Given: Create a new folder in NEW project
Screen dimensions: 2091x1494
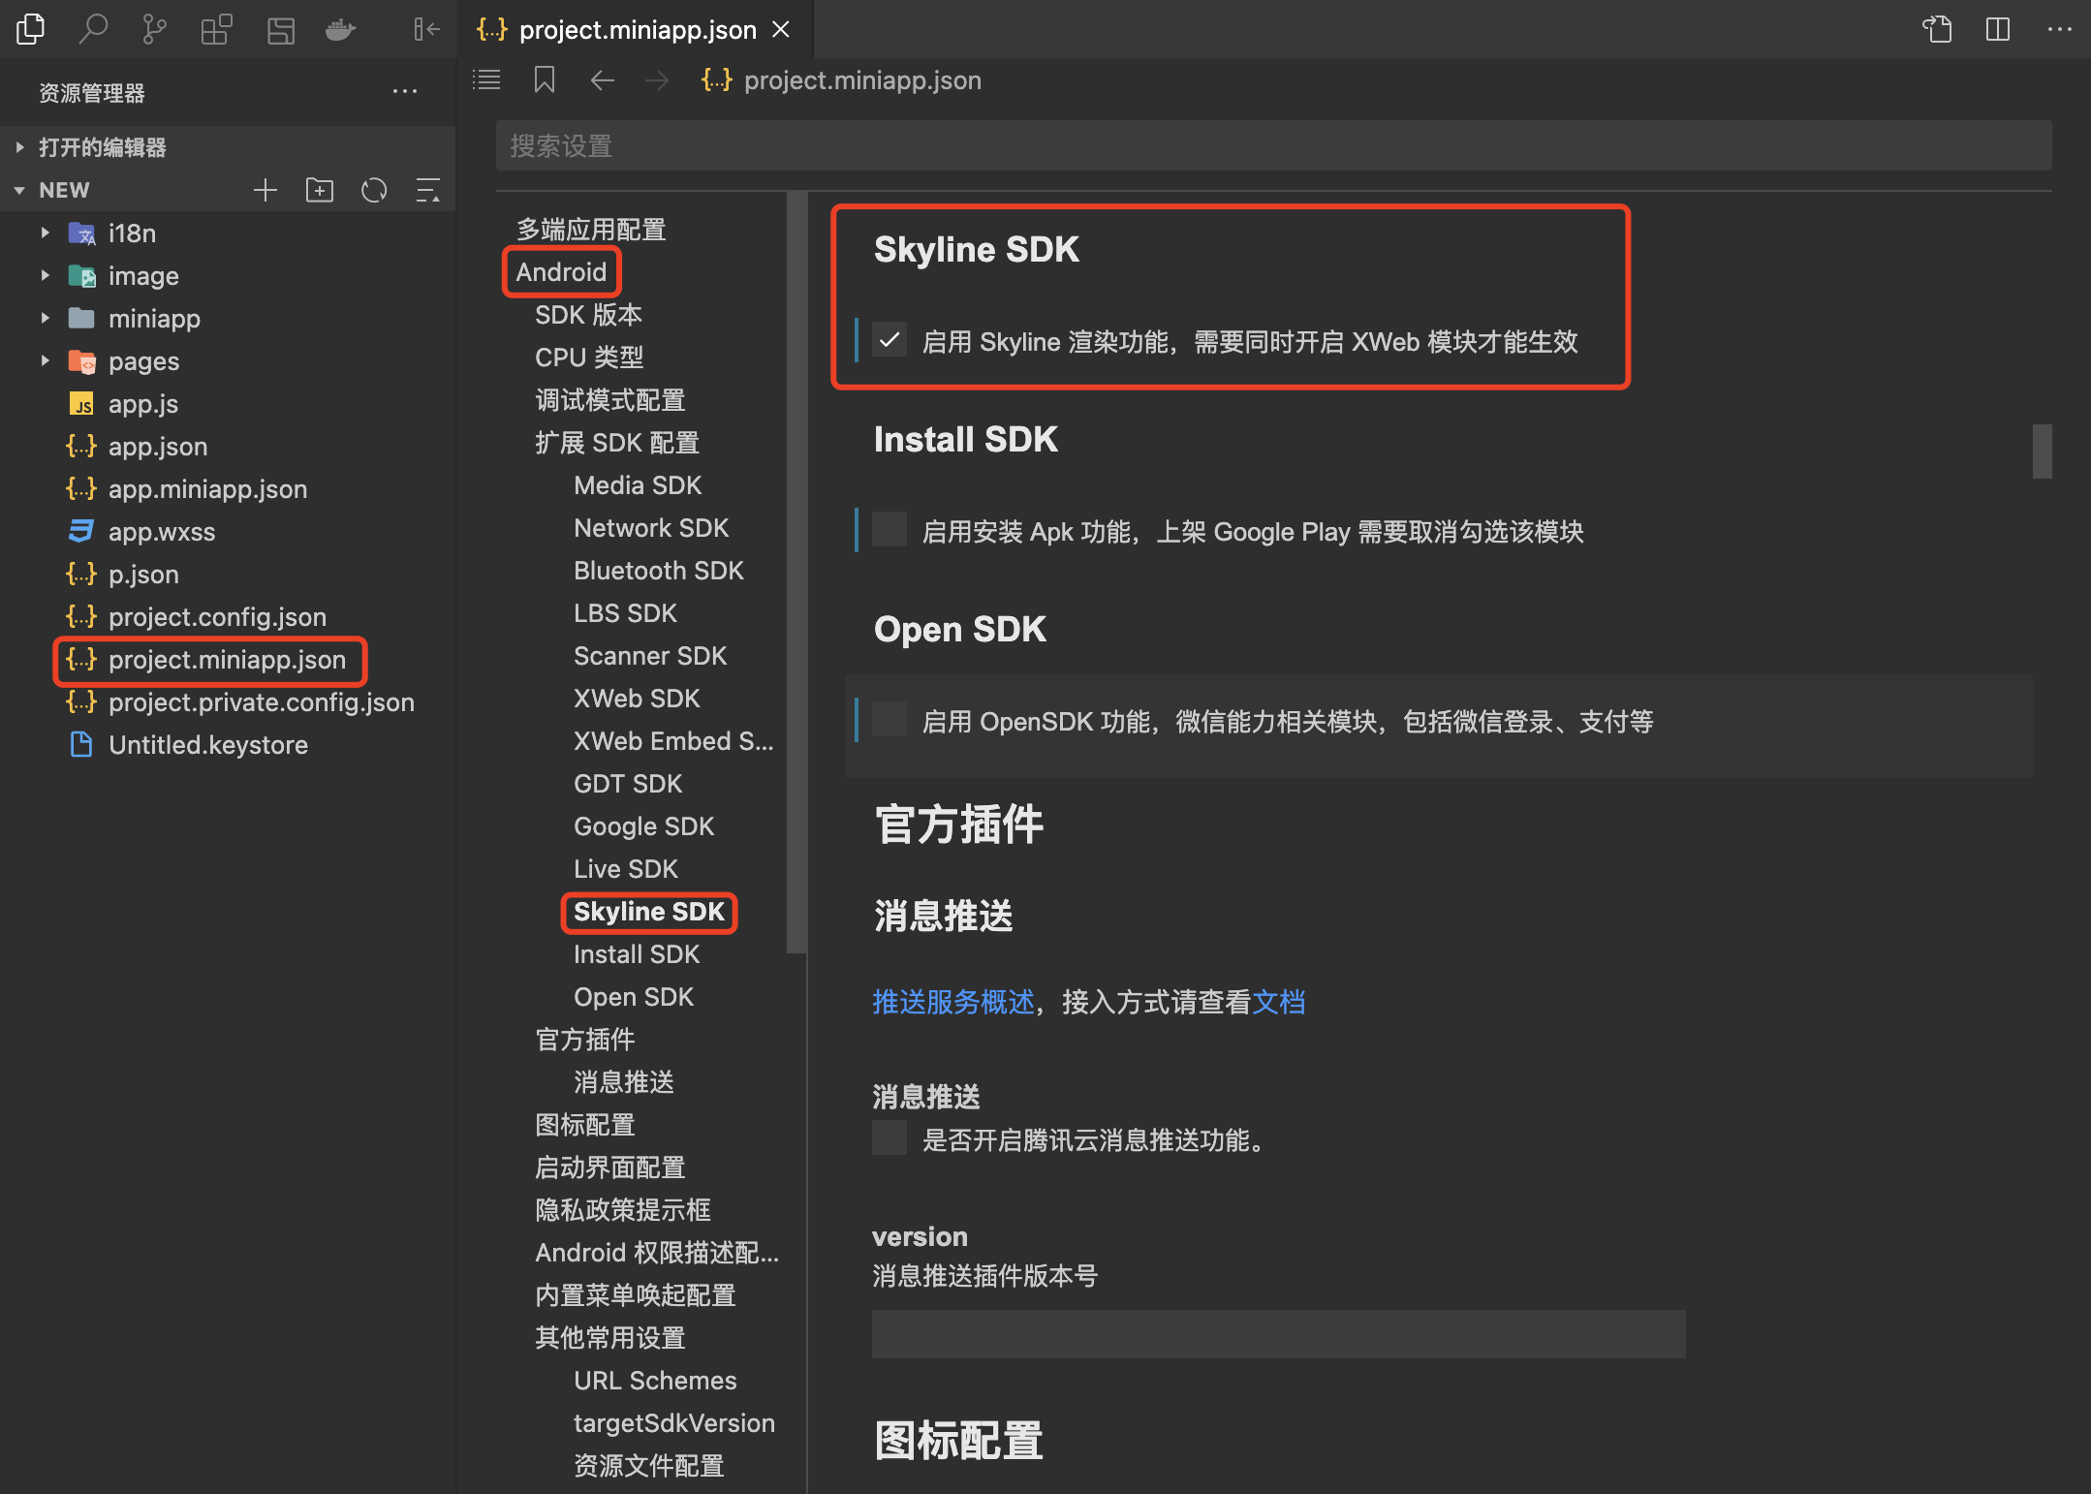Looking at the screenshot, I should point(320,190).
